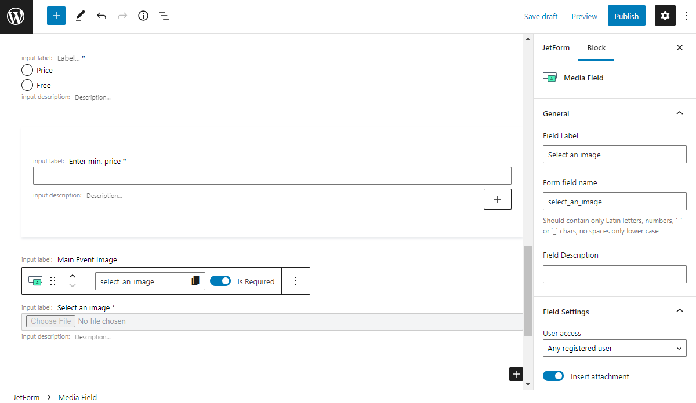Open the User access dropdown
This screenshot has height=403, width=696.
pyautogui.click(x=614, y=348)
